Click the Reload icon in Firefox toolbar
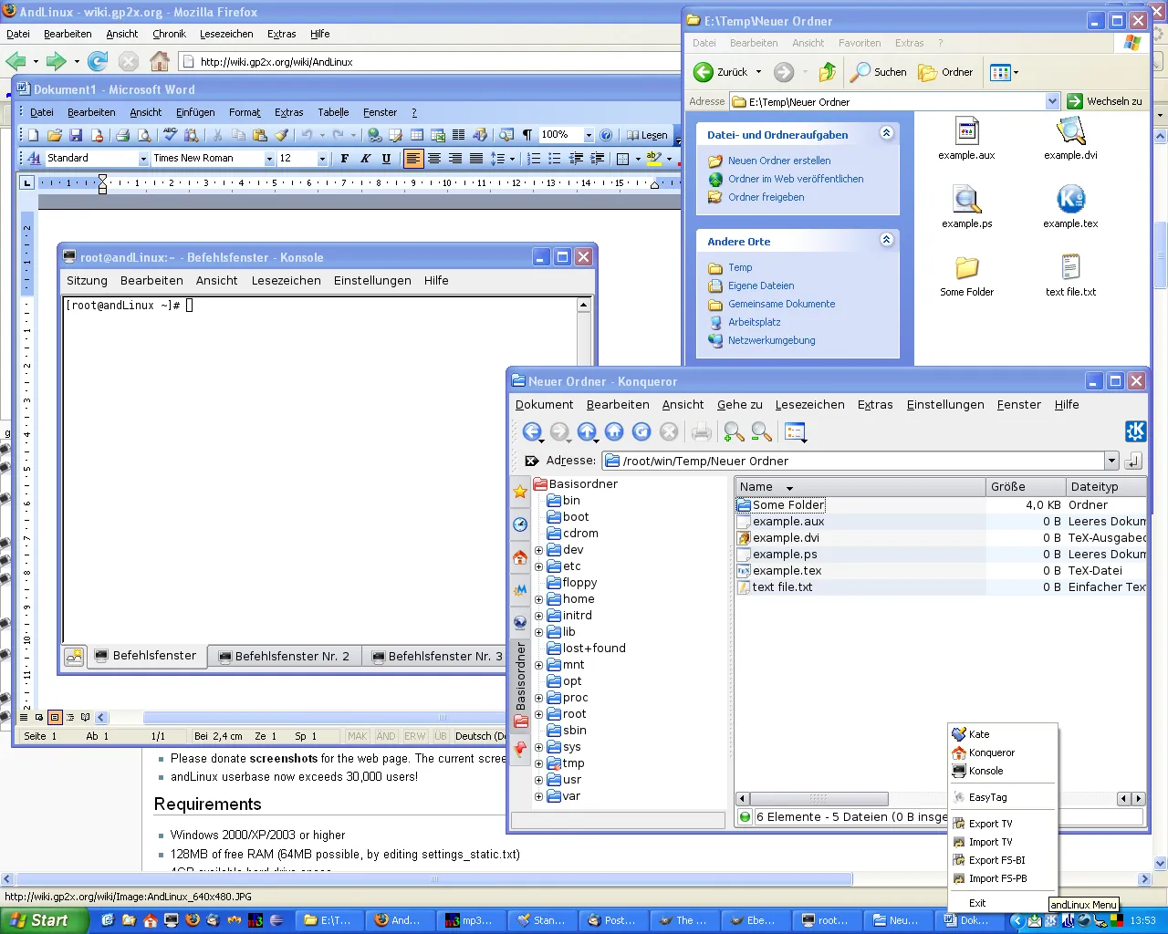 click(x=98, y=61)
